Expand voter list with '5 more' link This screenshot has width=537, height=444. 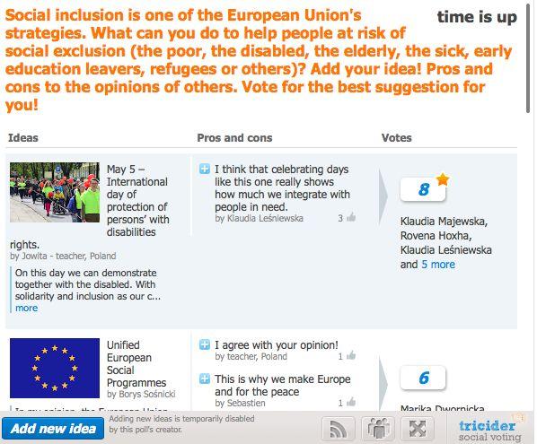click(x=438, y=265)
